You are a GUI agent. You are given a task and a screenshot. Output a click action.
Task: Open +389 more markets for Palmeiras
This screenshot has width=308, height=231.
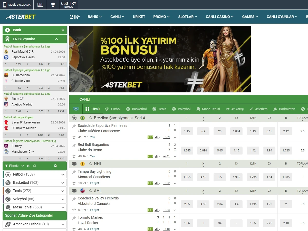coord(166,137)
